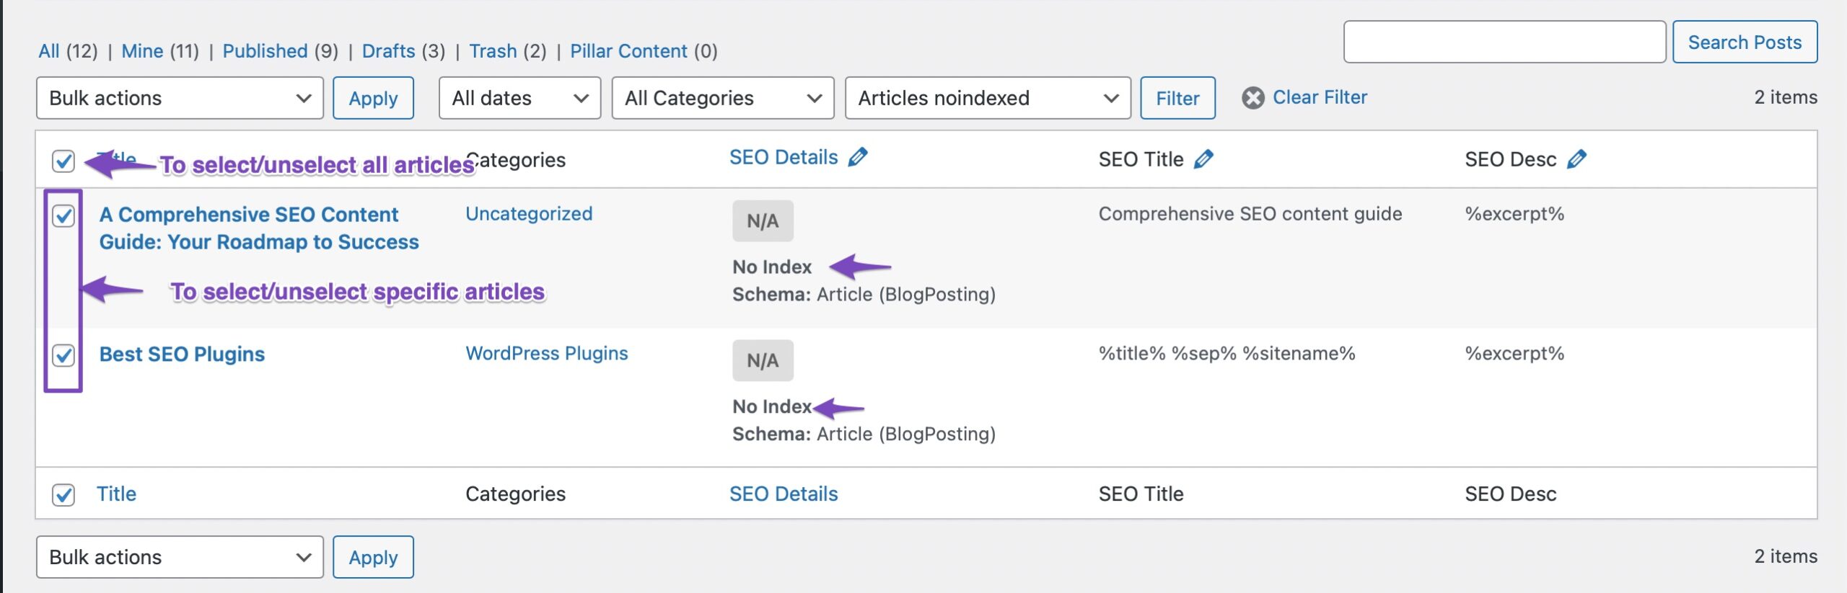This screenshot has height=593, width=1847.
Task: Click the top '2 items' count
Action: [x=1786, y=97]
